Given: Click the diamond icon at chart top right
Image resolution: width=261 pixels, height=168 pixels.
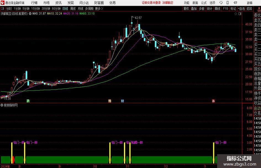Looking at the screenshot, I should click(236, 14).
